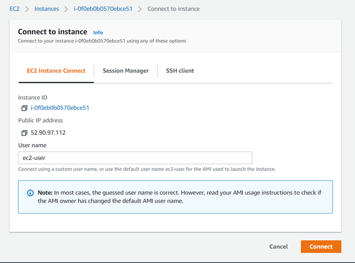Click the orange Connect button
The height and width of the screenshot is (263, 355).
[x=321, y=247]
